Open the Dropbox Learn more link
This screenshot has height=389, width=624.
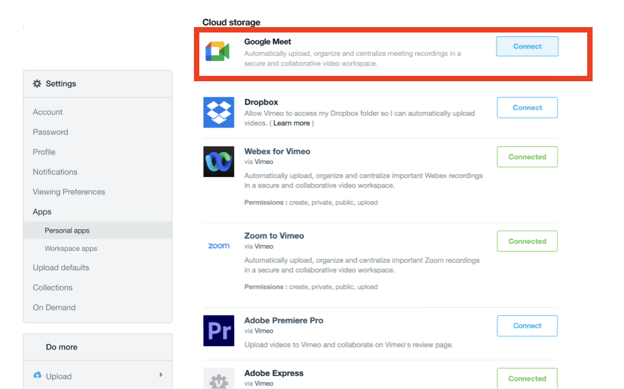(x=291, y=123)
